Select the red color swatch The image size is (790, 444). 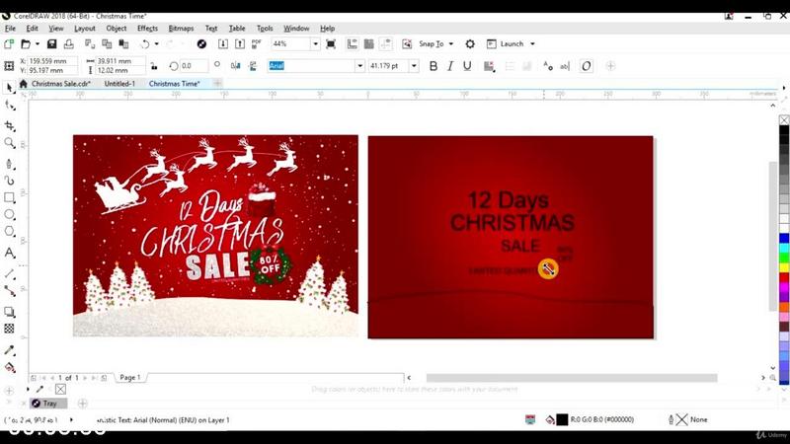784,277
